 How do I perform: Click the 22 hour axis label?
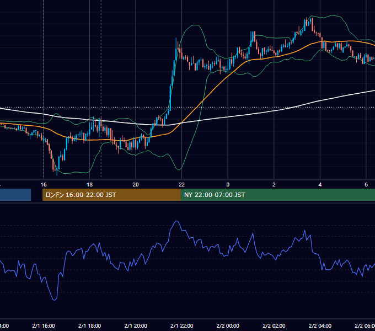[x=182, y=185]
